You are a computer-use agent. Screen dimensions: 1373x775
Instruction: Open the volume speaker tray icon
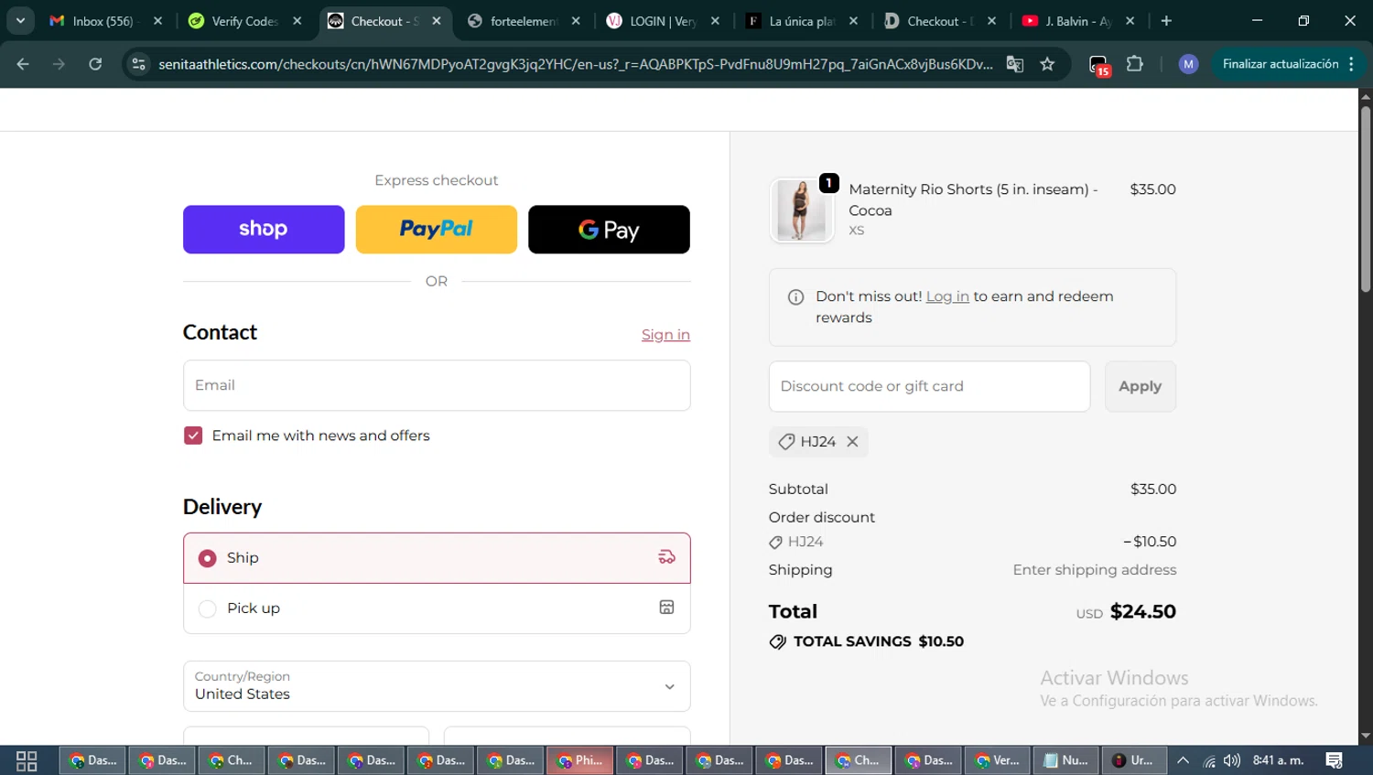(1232, 760)
